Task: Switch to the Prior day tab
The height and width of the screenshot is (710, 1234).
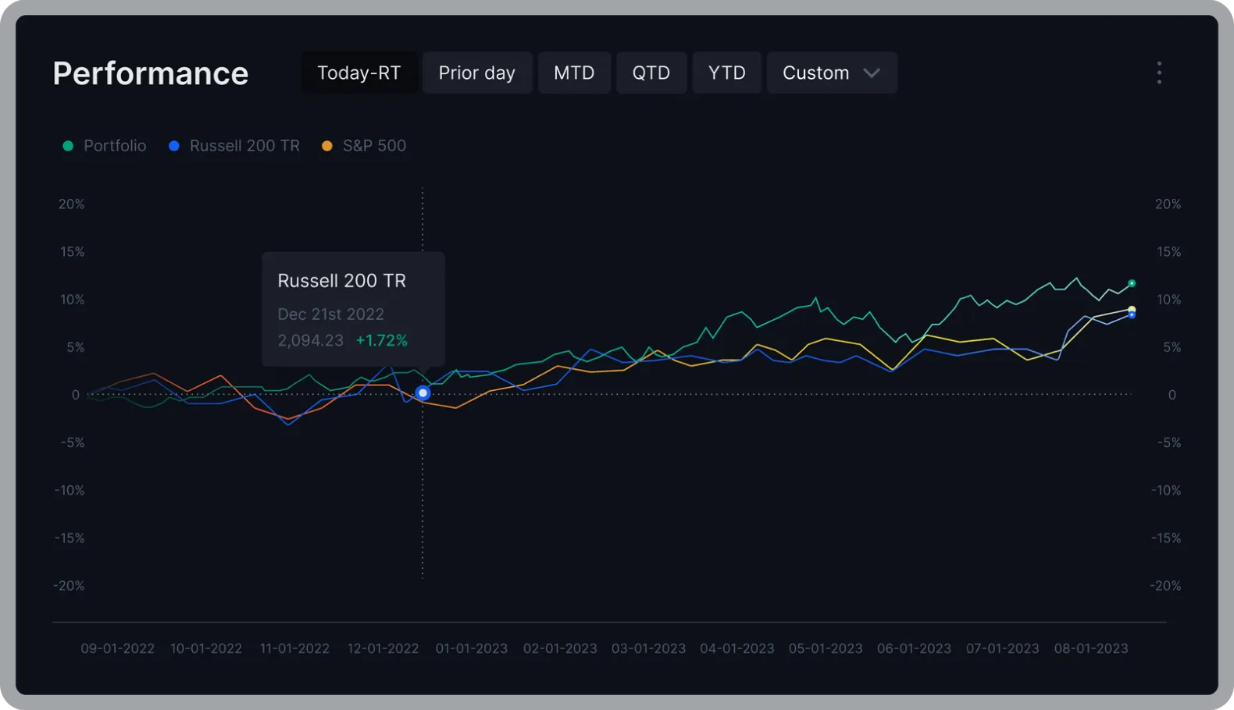Action: point(477,73)
